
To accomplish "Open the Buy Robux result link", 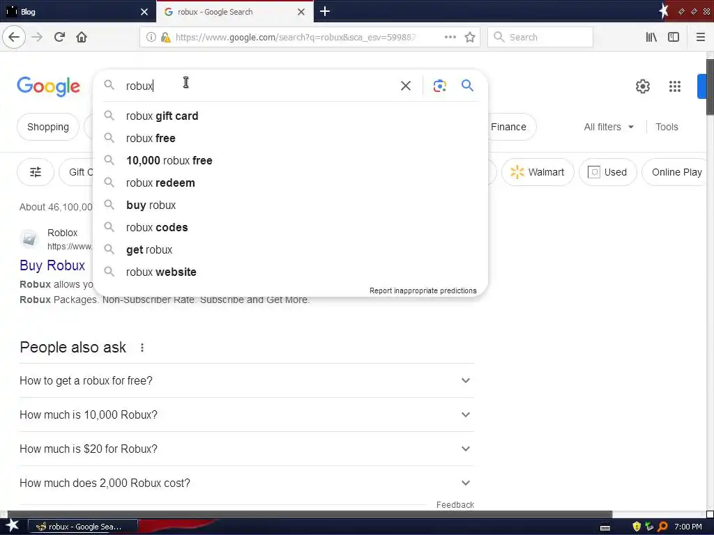I will [x=52, y=265].
